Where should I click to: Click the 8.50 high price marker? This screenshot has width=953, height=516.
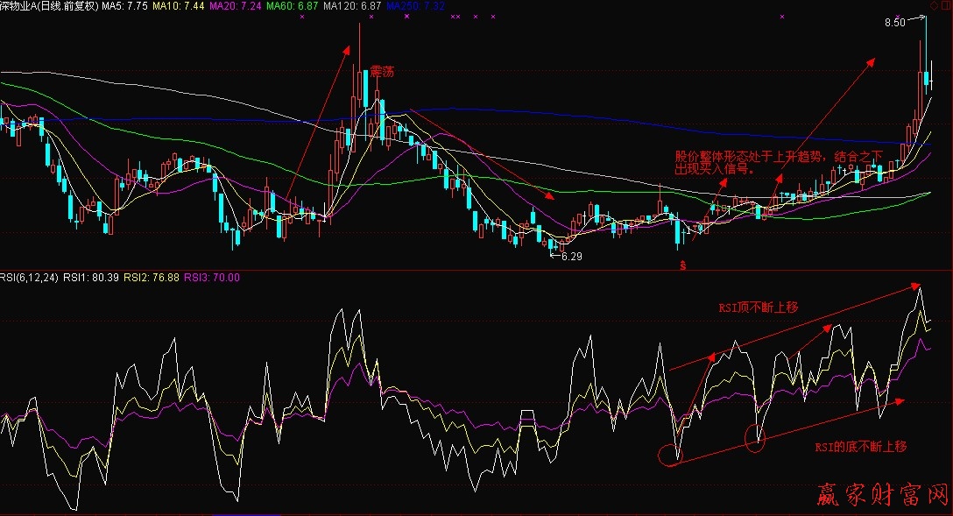pos(894,22)
